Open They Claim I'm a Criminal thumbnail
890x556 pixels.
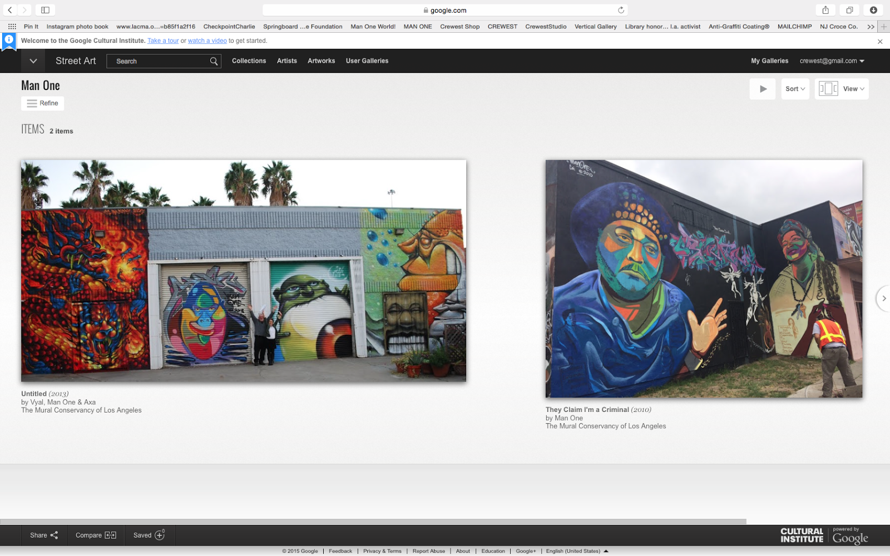coord(704,279)
